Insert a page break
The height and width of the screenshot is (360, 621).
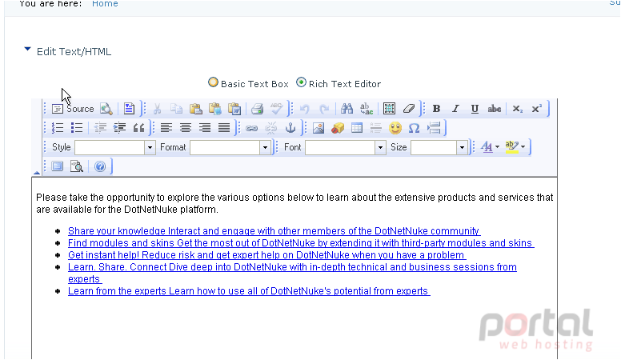pyautogui.click(x=434, y=128)
